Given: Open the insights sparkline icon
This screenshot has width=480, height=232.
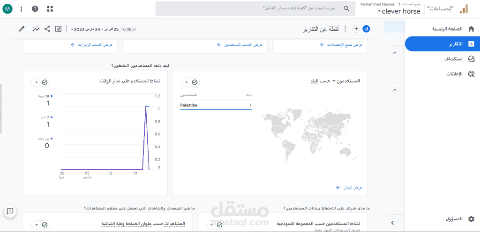Looking at the screenshot, I should (36, 29).
